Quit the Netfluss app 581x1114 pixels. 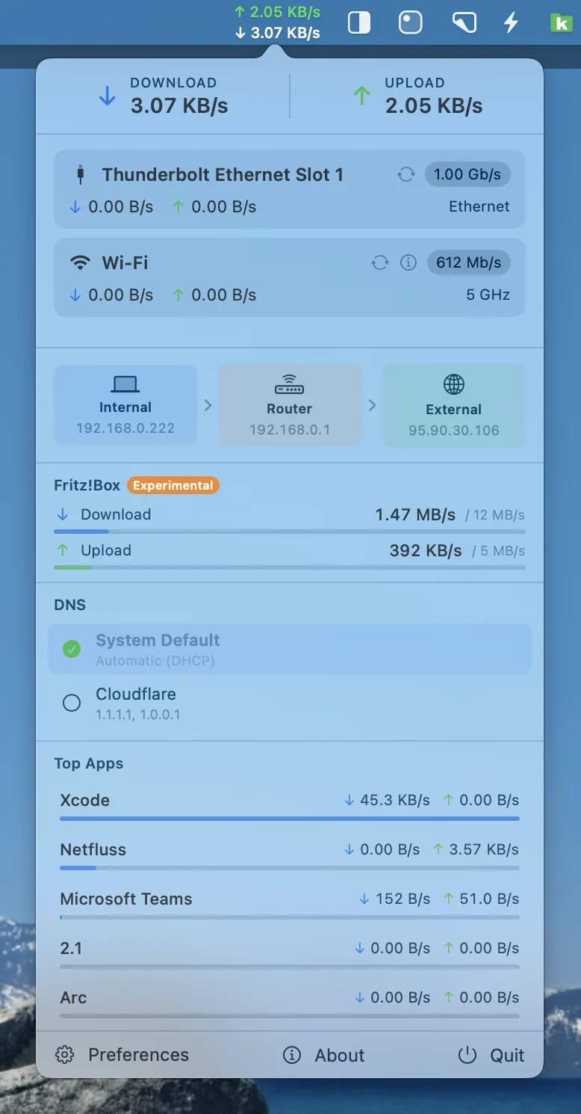[491, 1055]
